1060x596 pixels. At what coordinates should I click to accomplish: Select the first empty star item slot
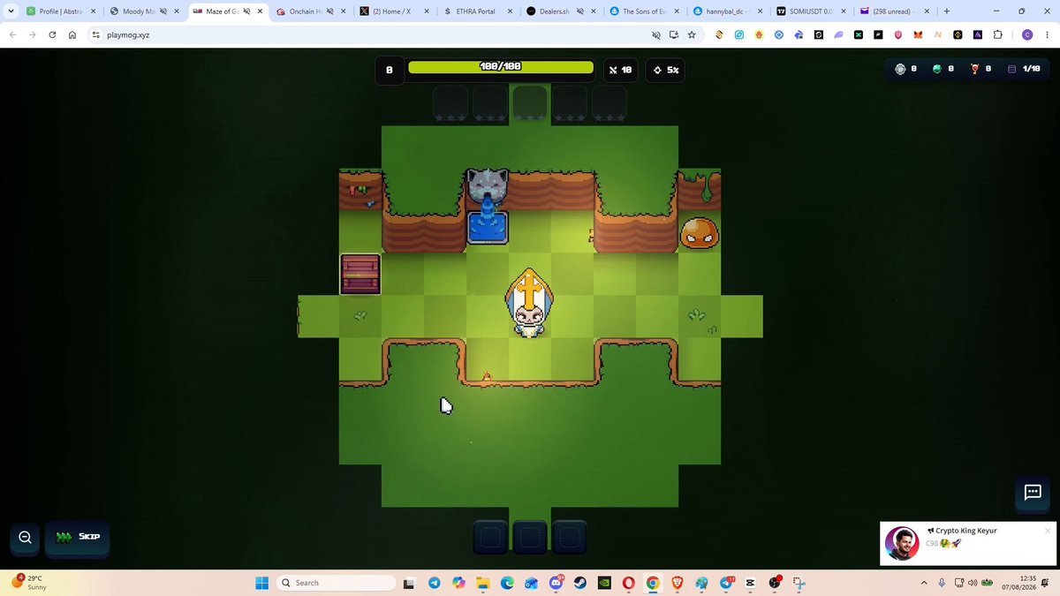(450, 103)
